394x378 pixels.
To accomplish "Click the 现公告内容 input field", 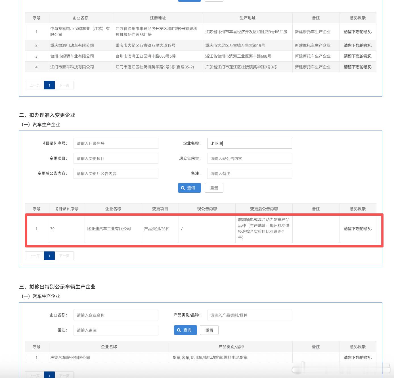I will pyautogui.click(x=249, y=158).
